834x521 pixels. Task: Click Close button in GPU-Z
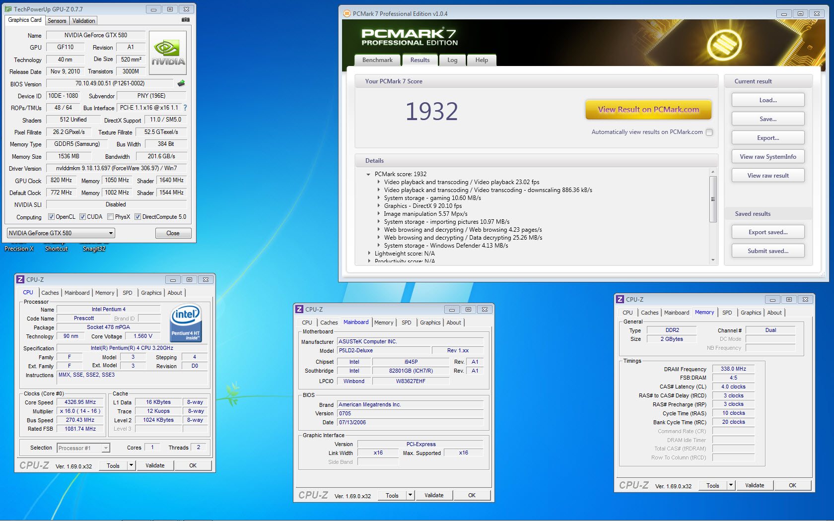point(173,233)
